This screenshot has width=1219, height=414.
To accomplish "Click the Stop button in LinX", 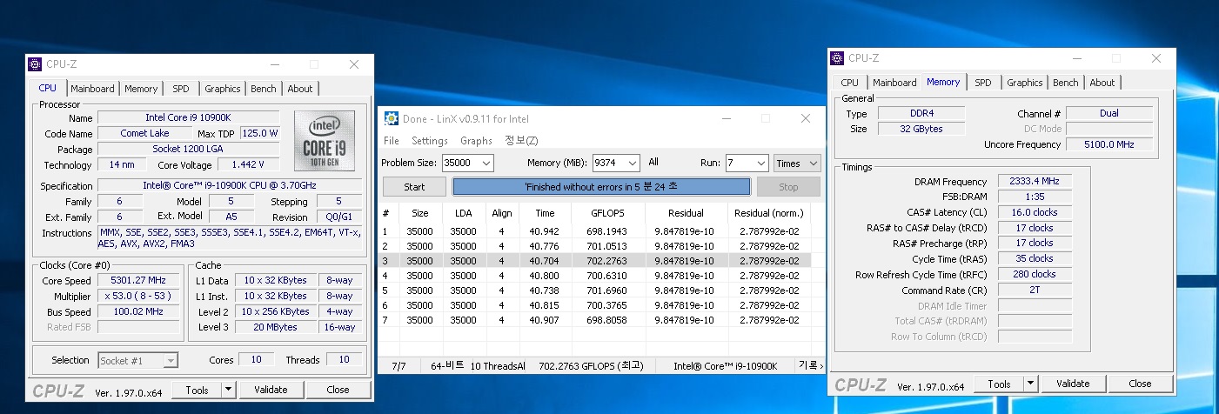I will (x=788, y=187).
